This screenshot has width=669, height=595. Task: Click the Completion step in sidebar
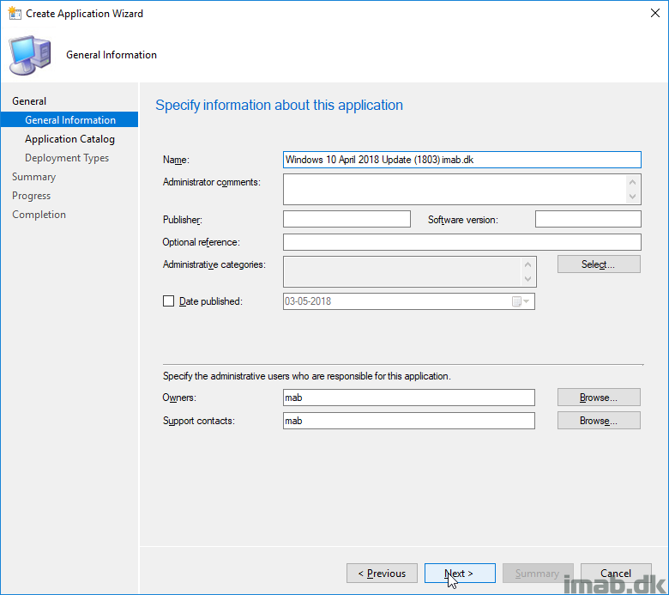(x=39, y=215)
